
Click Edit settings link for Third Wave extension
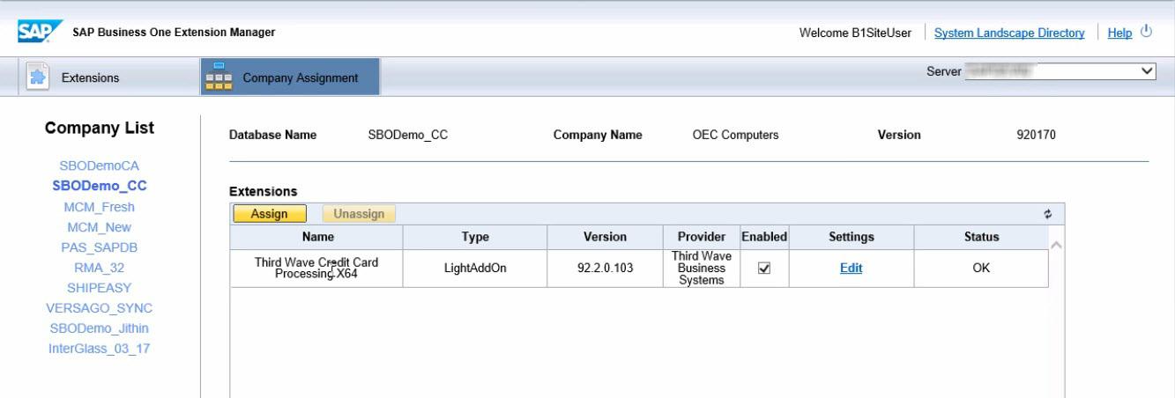click(851, 269)
